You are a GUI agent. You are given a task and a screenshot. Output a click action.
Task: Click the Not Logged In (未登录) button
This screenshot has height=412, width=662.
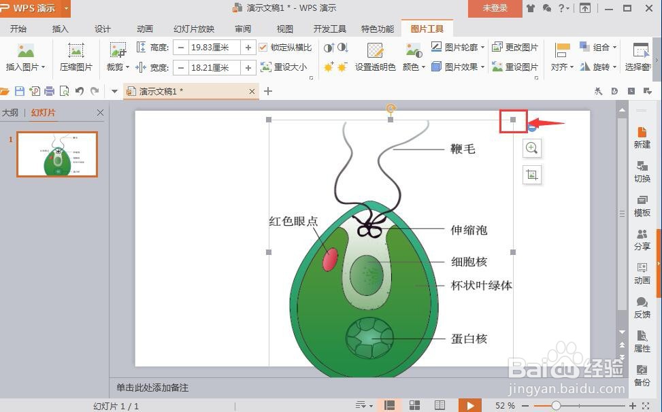(x=495, y=8)
